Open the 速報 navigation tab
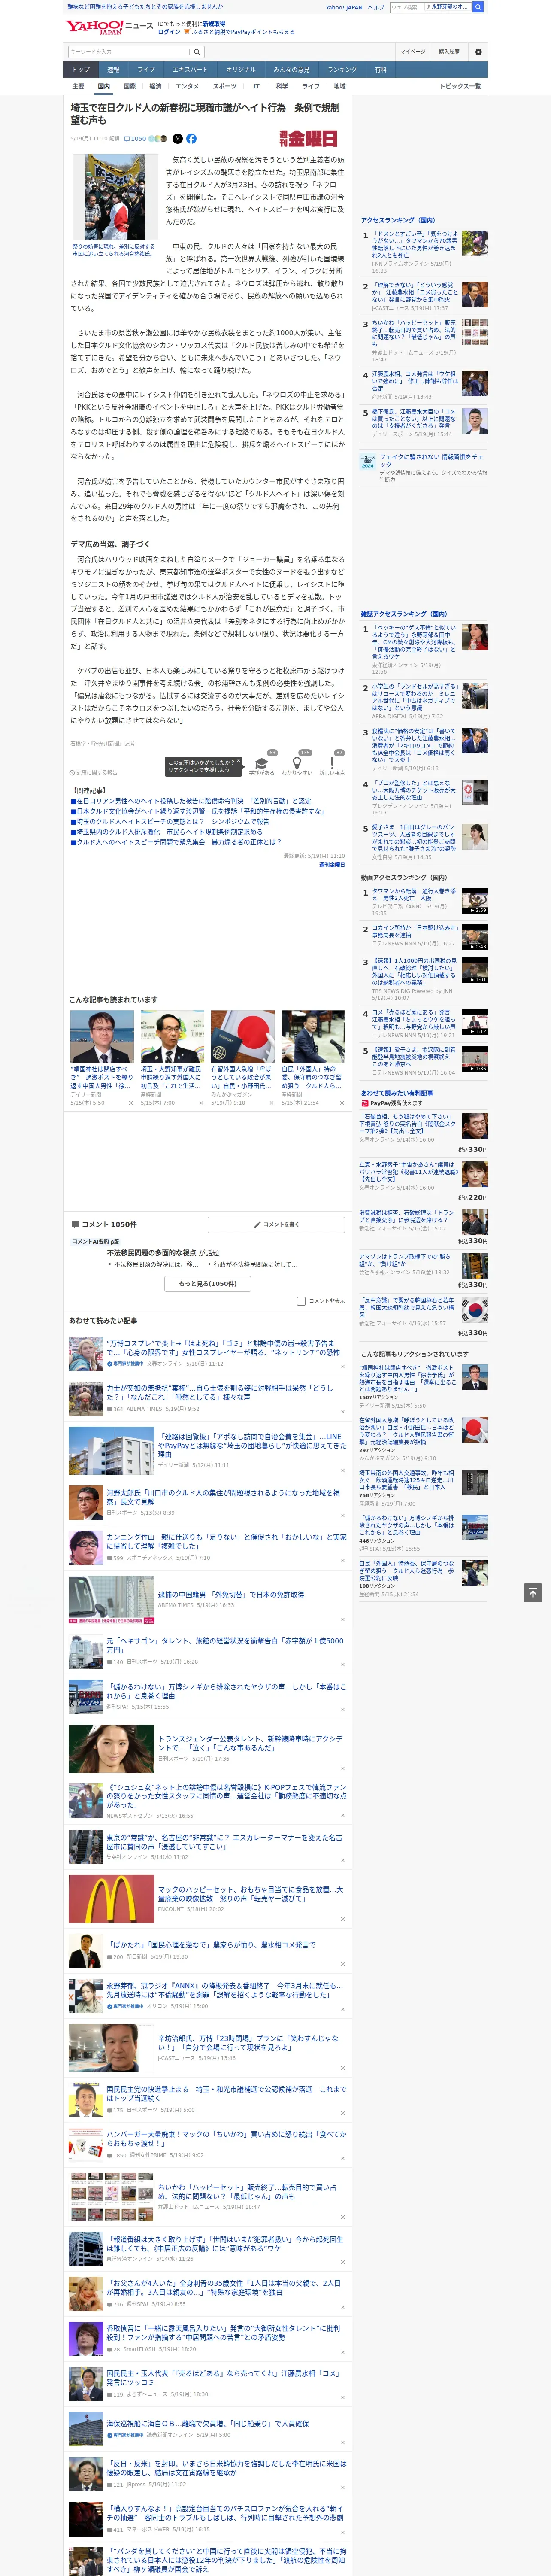Viewport: 551px width, 2576px height. (x=113, y=70)
